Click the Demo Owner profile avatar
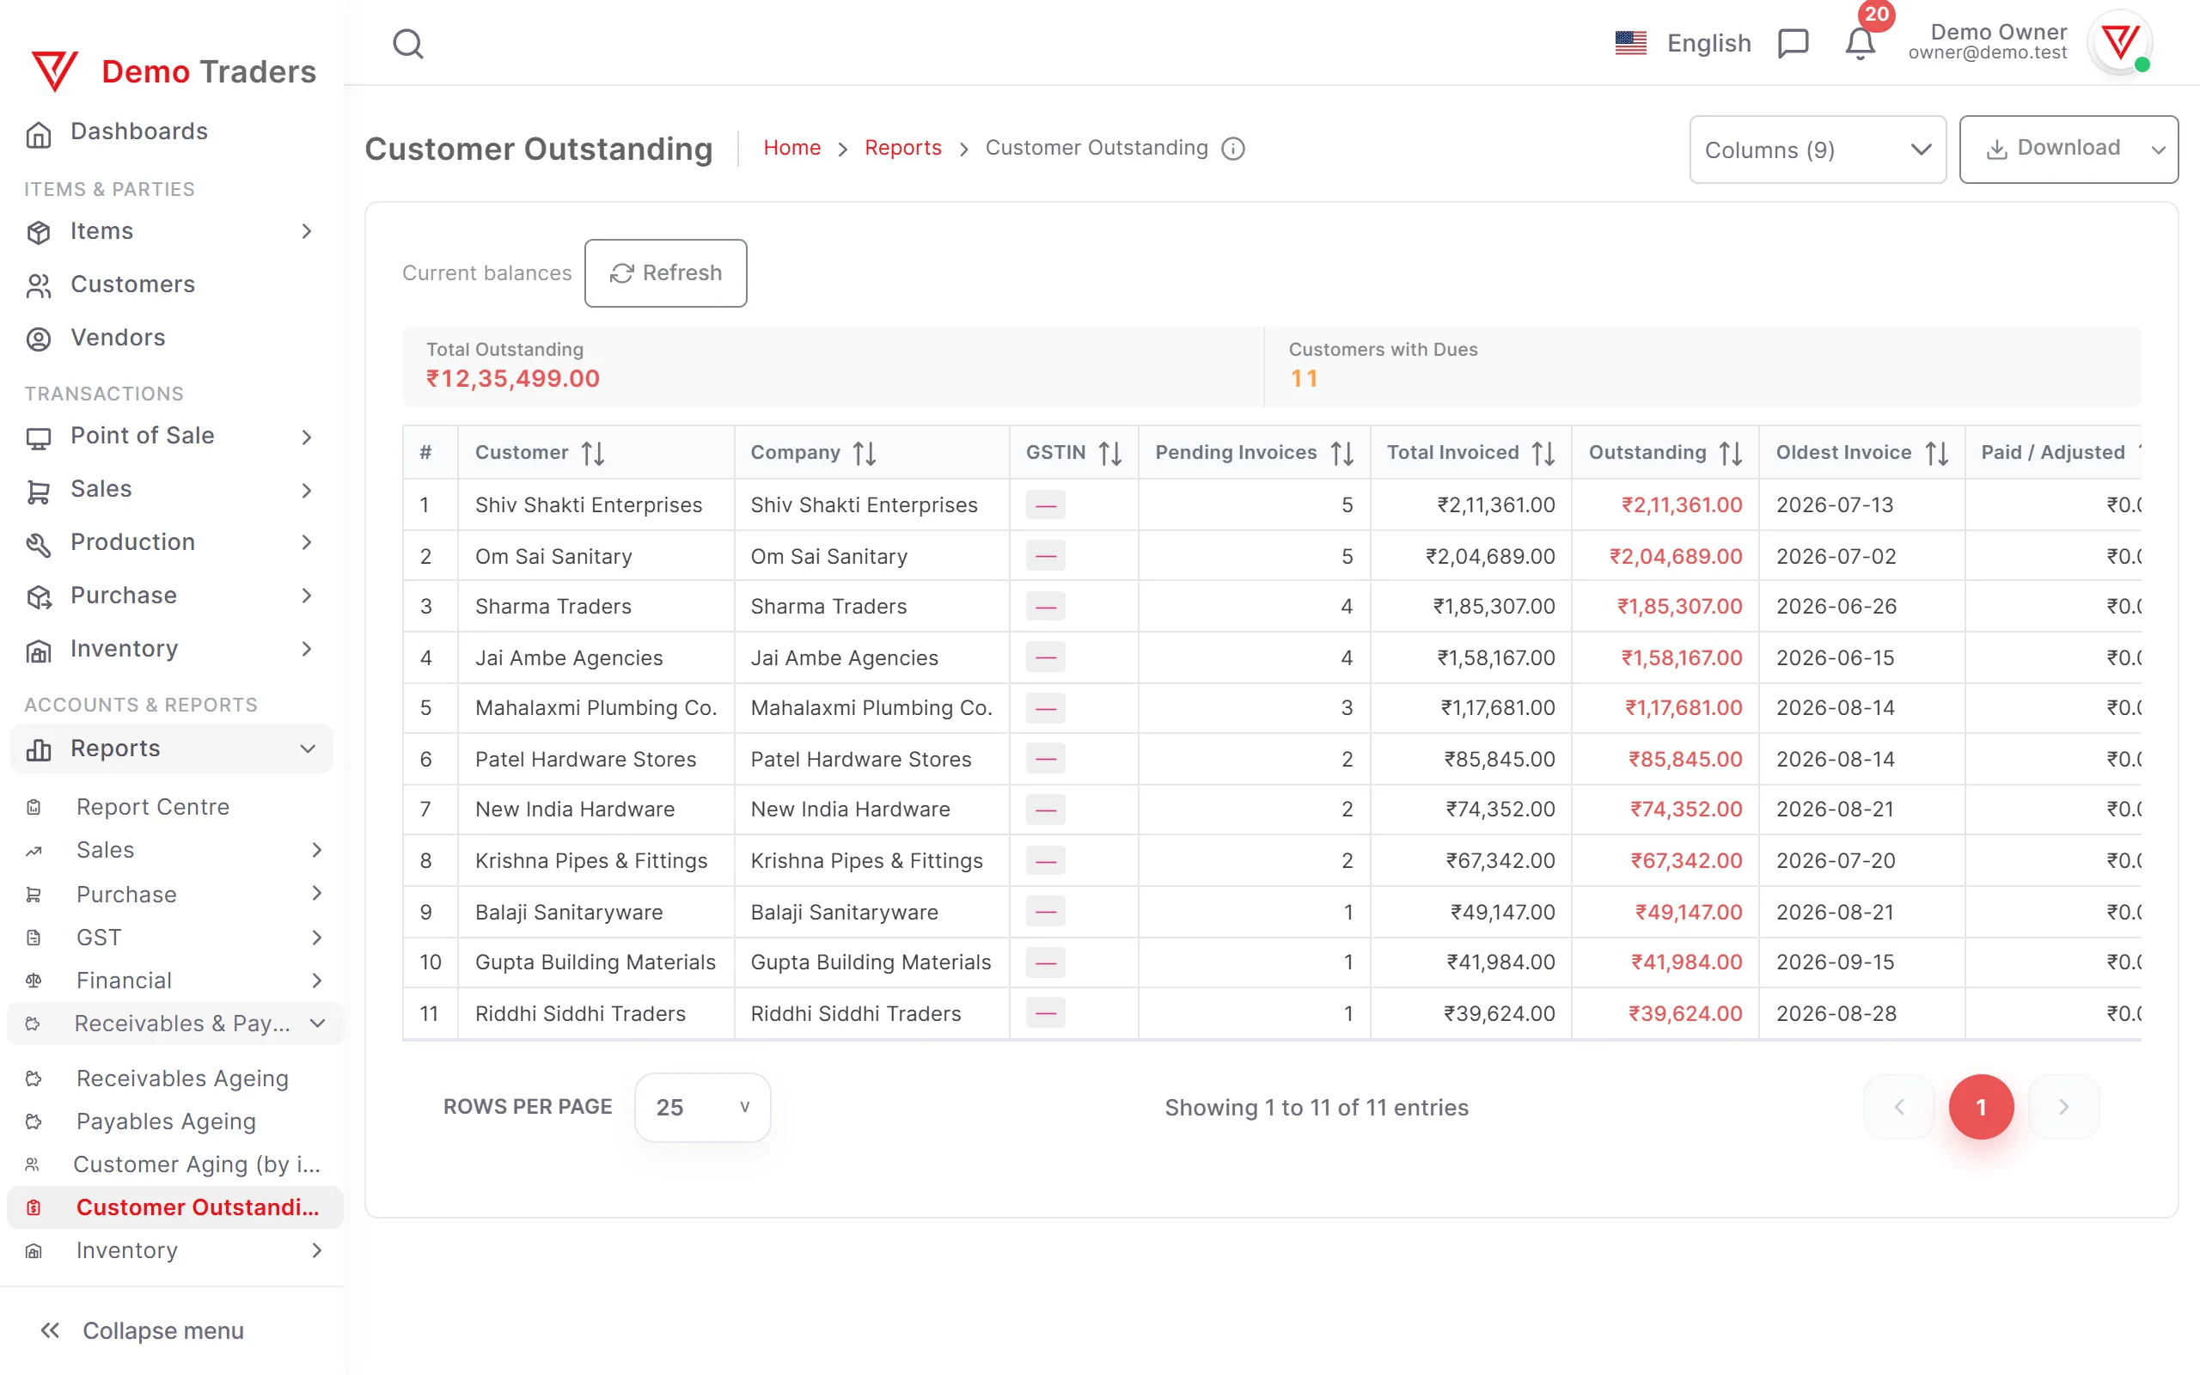This screenshot has width=2200, height=1375. tap(2121, 43)
